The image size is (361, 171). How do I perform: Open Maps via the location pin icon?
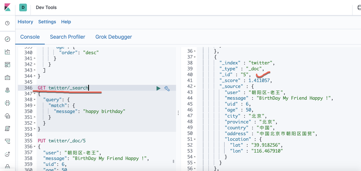tap(7, 90)
